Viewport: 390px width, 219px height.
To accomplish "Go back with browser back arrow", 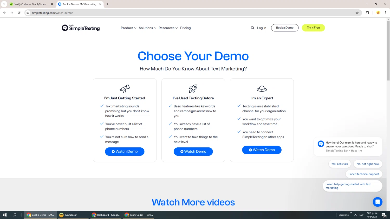I will (4, 13).
